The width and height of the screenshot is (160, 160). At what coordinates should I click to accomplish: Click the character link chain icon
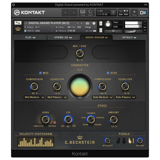click(x=79, y=70)
